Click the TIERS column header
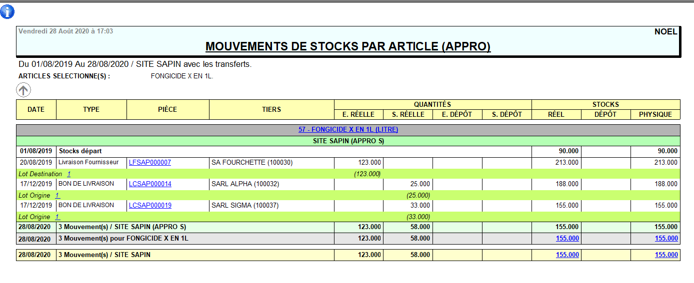The width and height of the screenshot is (694, 283). click(271, 110)
